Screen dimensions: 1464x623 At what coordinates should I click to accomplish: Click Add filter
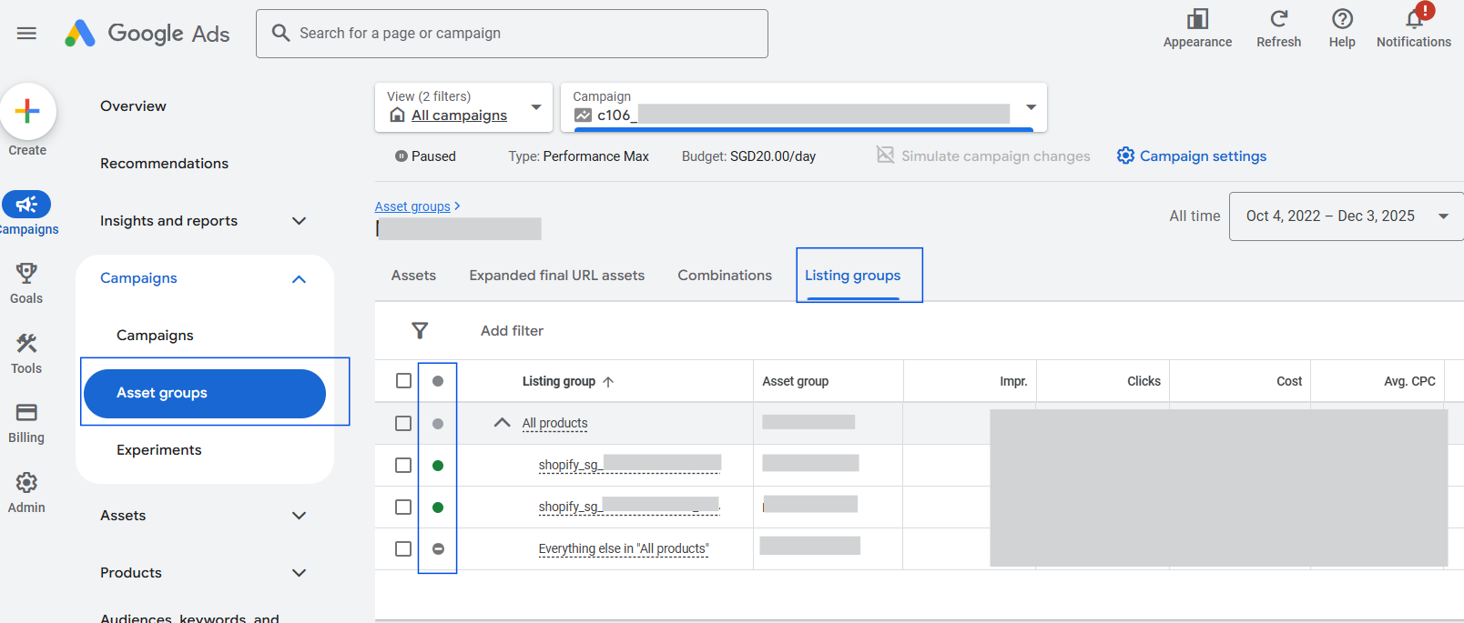[512, 331]
